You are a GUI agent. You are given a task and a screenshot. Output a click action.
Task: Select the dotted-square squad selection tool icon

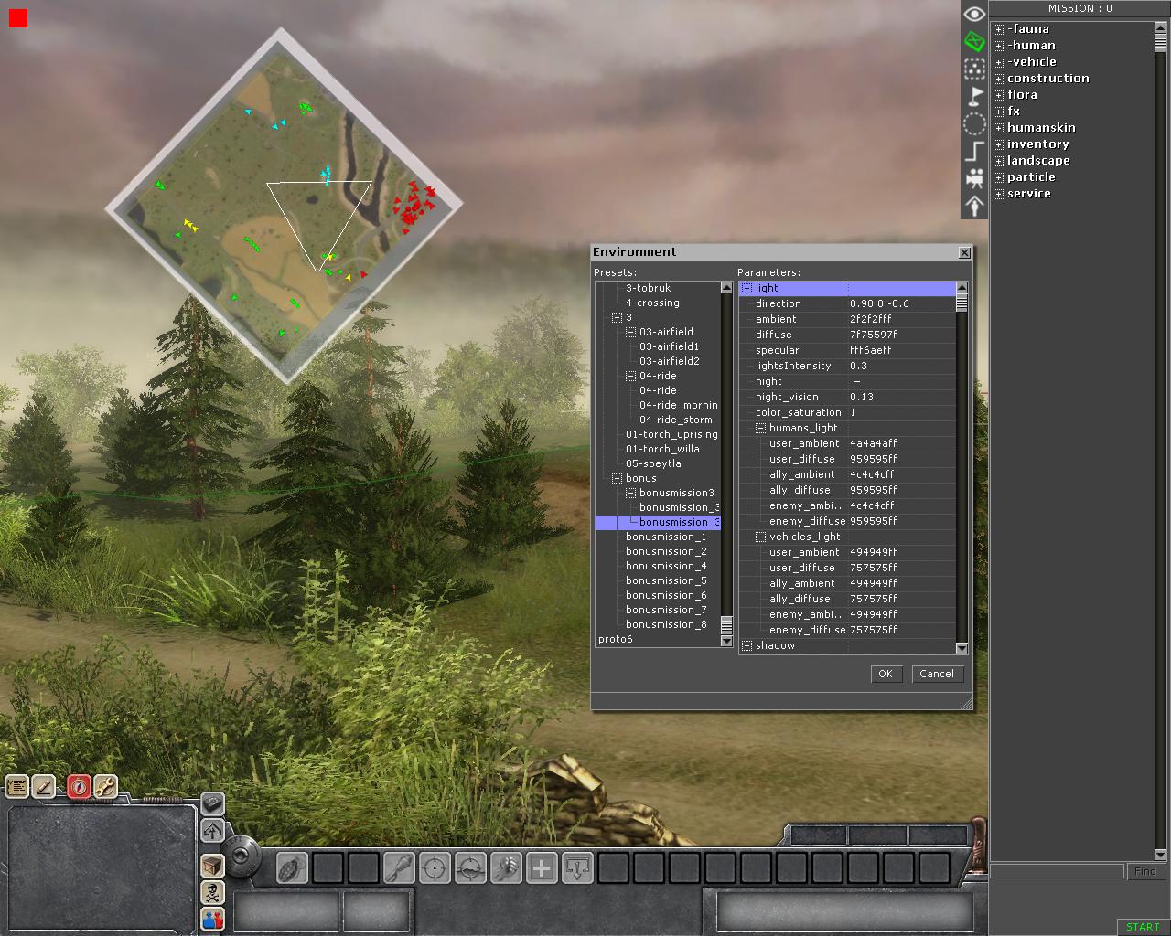[974, 69]
